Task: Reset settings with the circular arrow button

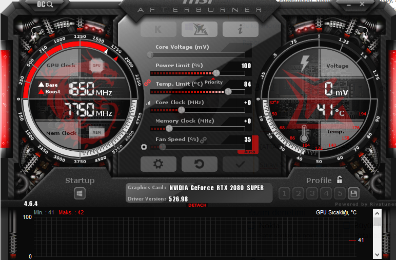Action: pyautogui.click(x=199, y=164)
